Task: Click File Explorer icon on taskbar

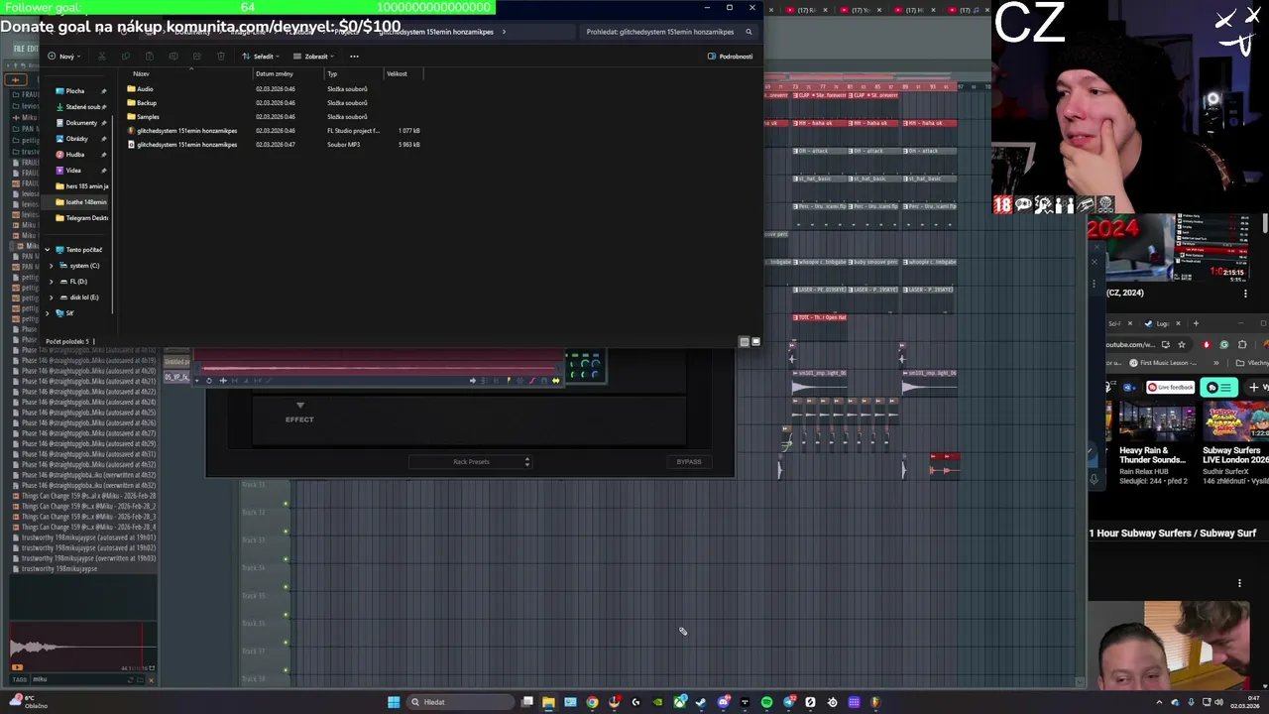Action: pyautogui.click(x=548, y=702)
